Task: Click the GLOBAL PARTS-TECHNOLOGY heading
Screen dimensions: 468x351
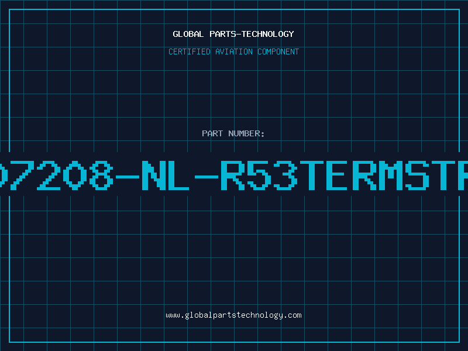Action: (x=233, y=34)
